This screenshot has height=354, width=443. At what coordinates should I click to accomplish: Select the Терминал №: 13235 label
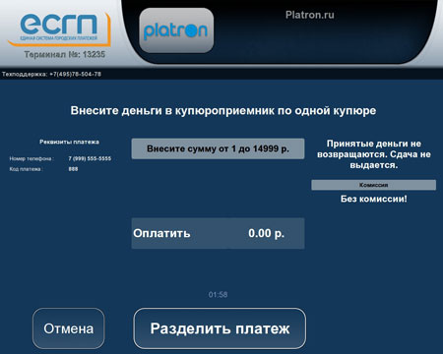[65, 54]
